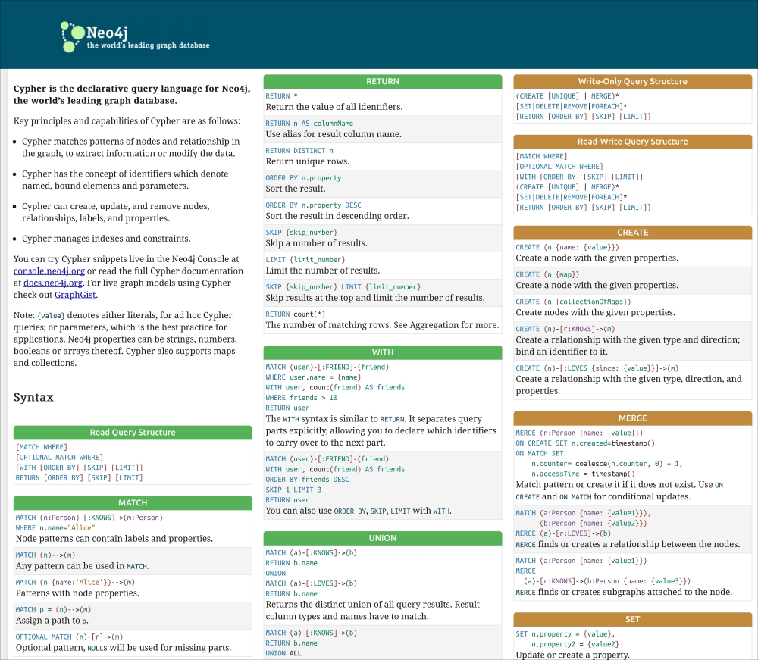Click the WITH section header

pyautogui.click(x=382, y=352)
